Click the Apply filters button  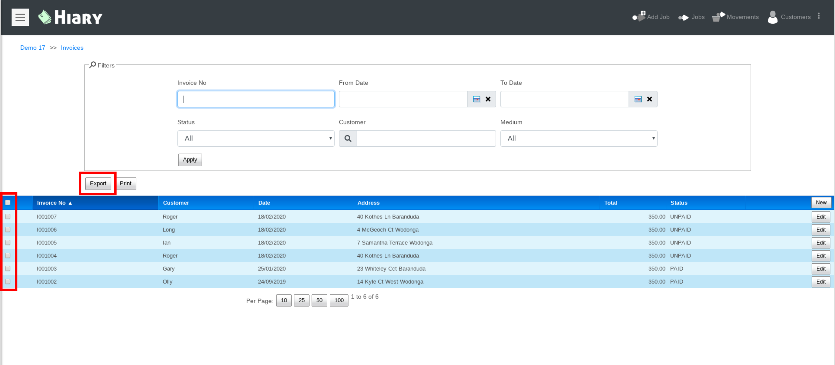pyautogui.click(x=190, y=160)
